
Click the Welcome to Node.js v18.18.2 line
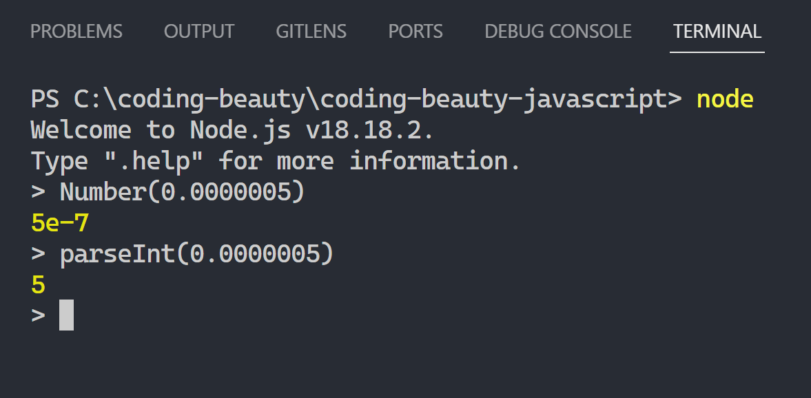coord(232,129)
